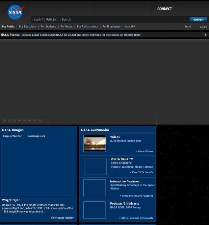
Task: Click the Interactive Features thumbnail
Action: tap(95, 188)
